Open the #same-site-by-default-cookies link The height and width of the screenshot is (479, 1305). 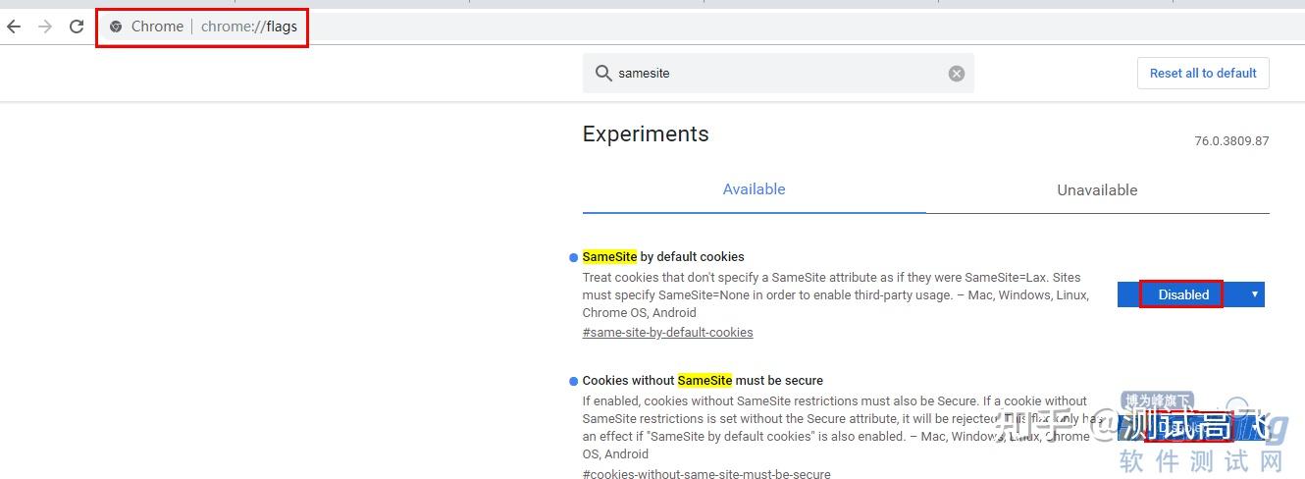pyautogui.click(x=667, y=333)
